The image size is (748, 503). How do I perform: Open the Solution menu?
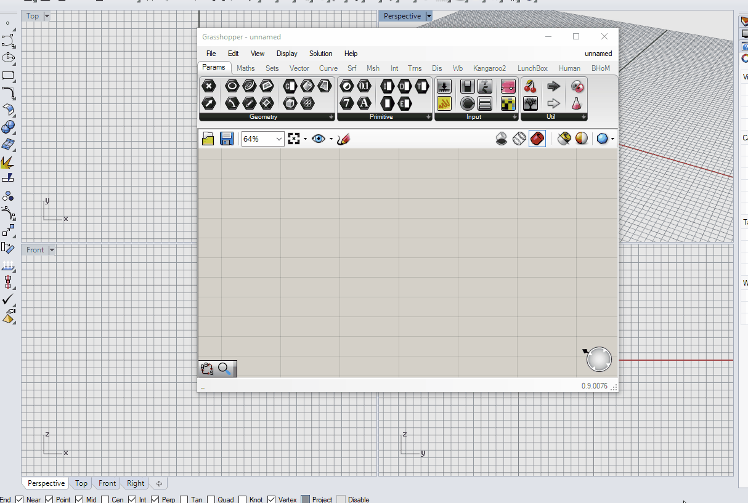(x=320, y=54)
